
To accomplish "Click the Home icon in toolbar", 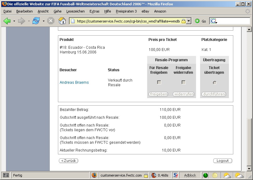I will [62, 21].
